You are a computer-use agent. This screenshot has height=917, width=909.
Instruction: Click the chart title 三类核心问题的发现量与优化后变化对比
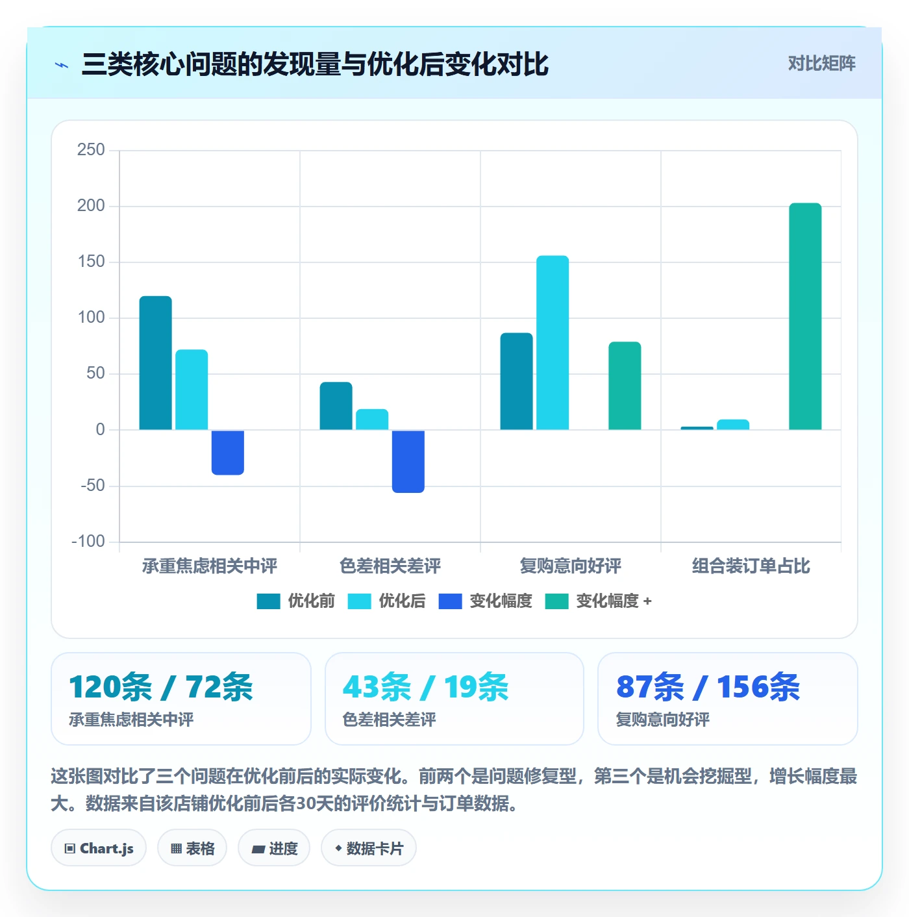(316, 64)
